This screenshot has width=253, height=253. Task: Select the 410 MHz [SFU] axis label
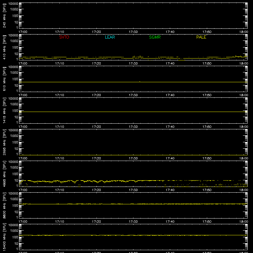click(x=4, y=47)
